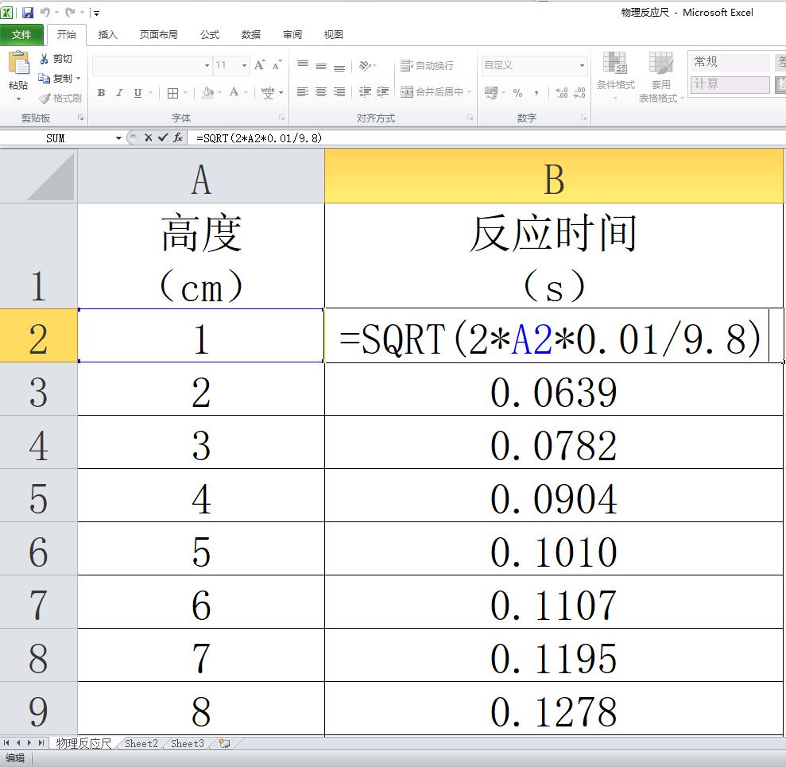Apply the 常规 cell style
Viewport: 786px width, 767px height.
click(x=730, y=62)
